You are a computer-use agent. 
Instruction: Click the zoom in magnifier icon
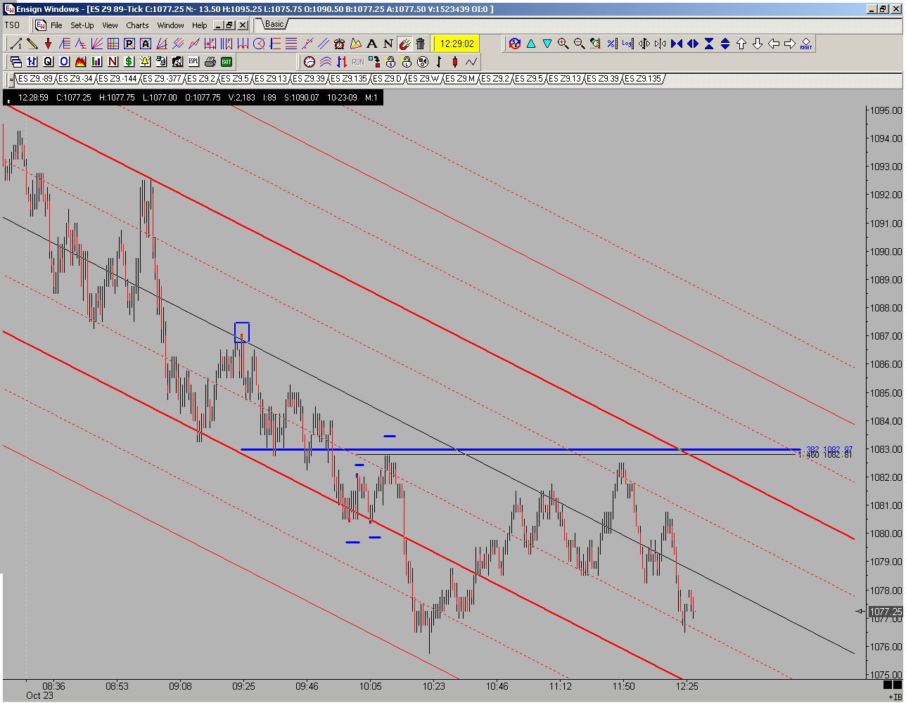(x=563, y=44)
